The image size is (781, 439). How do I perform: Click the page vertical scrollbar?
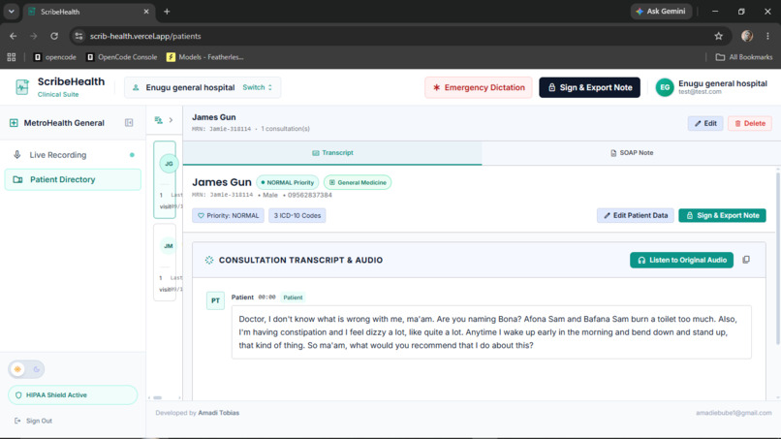(x=777, y=258)
